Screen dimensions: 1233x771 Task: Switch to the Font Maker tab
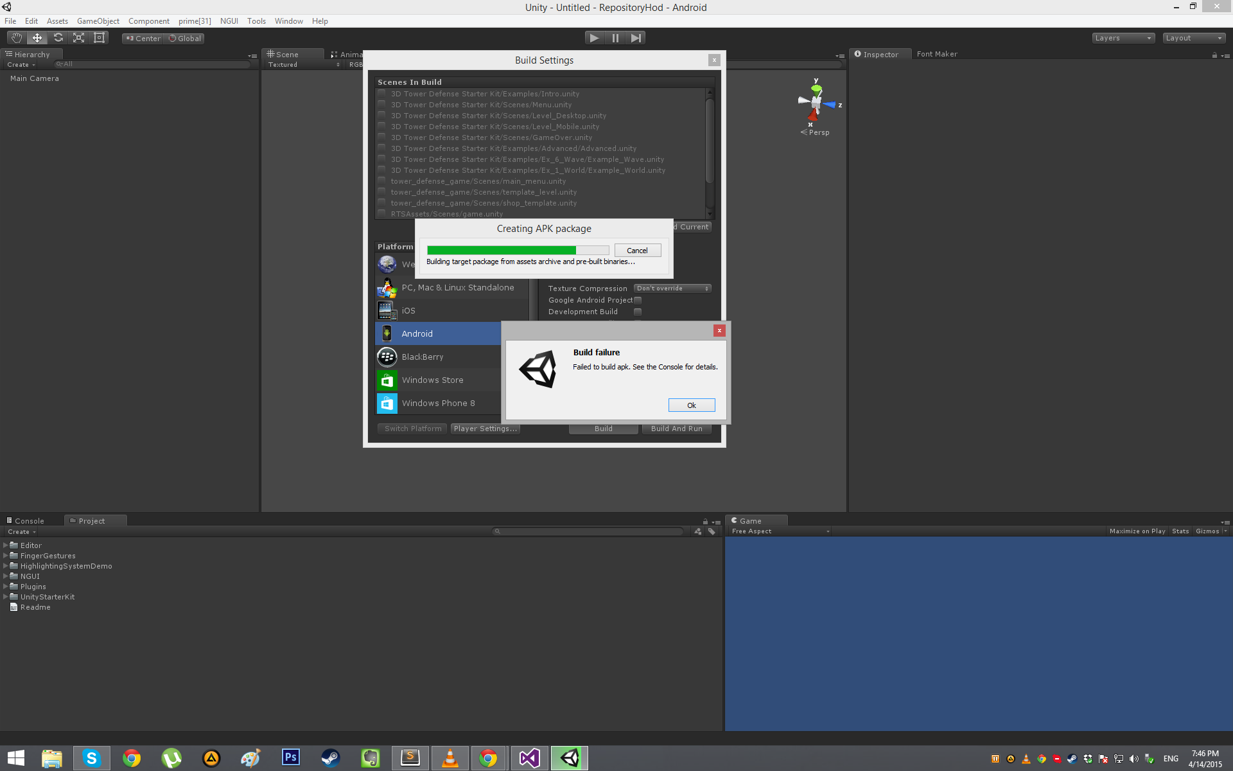(937, 54)
